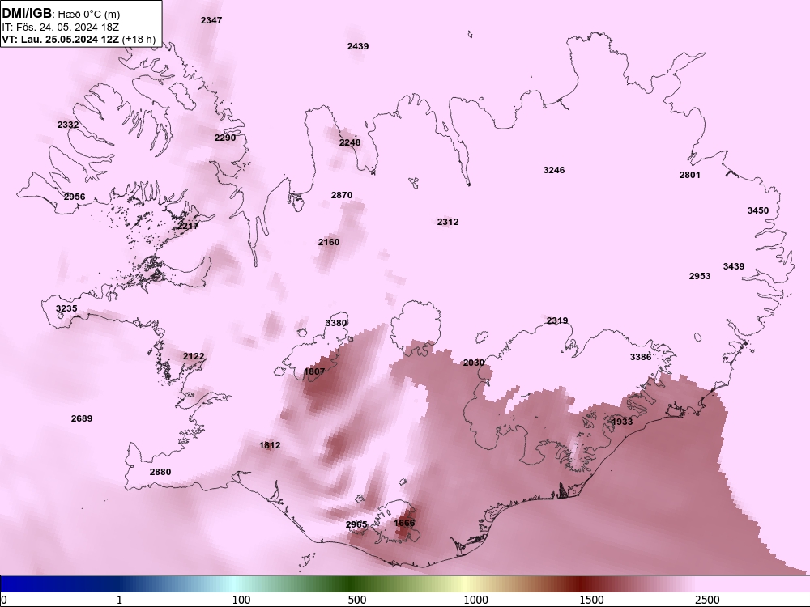The width and height of the screenshot is (810, 607).
Task: Click the 2689 height value label
Action: [x=82, y=418]
